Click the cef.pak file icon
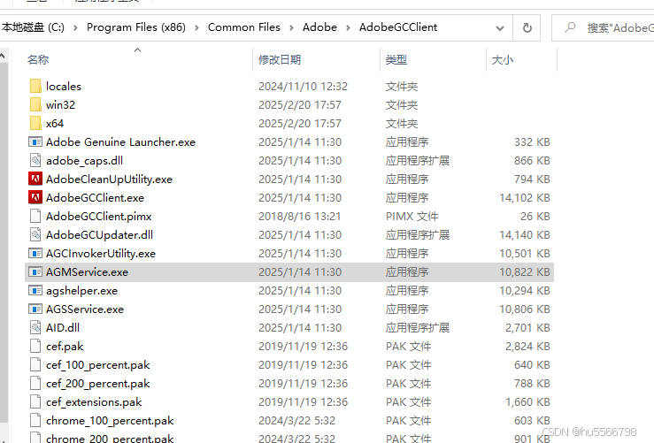The image size is (654, 443). point(35,347)
